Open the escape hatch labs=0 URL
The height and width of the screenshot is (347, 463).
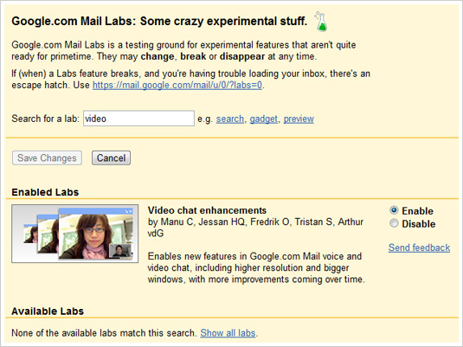(x=177, y=85)
